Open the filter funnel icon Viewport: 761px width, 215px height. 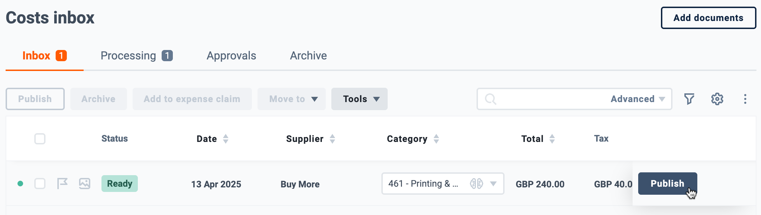[689, 99]
